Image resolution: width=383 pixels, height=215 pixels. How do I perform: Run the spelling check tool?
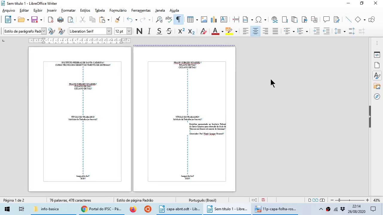[169, 20]
